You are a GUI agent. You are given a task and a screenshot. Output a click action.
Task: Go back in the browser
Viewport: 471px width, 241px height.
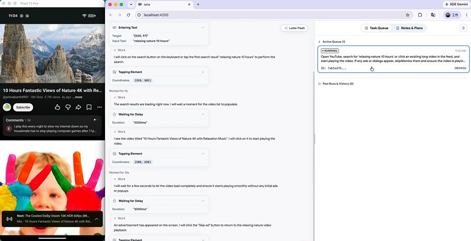(x=111, y=15)
